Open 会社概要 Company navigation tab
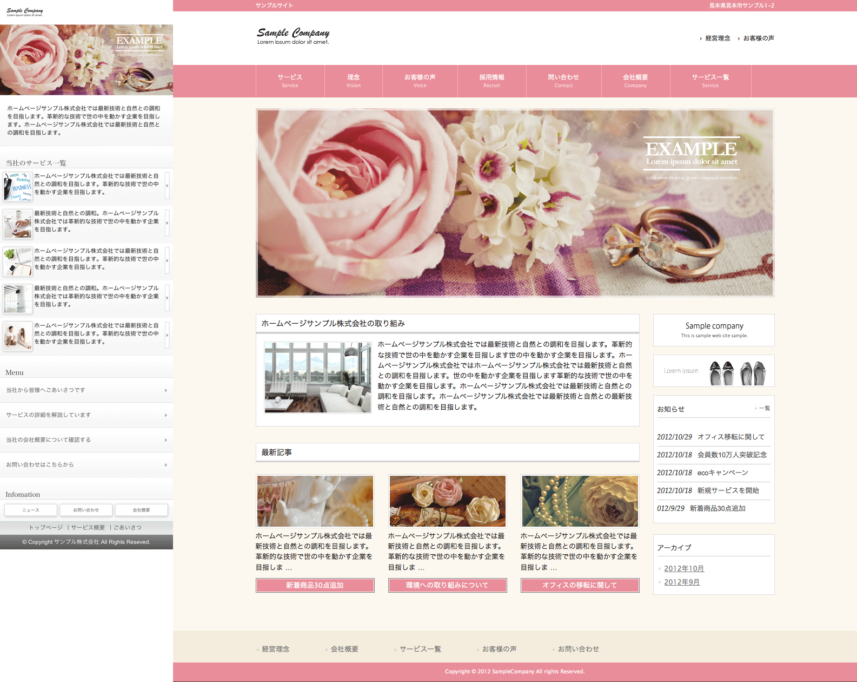This screenshot has height=682, width=857. [x=635, y=81]
